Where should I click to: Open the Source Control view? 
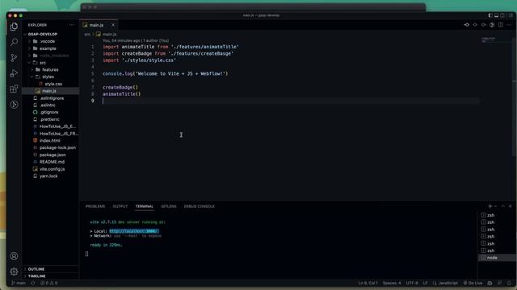14,58
